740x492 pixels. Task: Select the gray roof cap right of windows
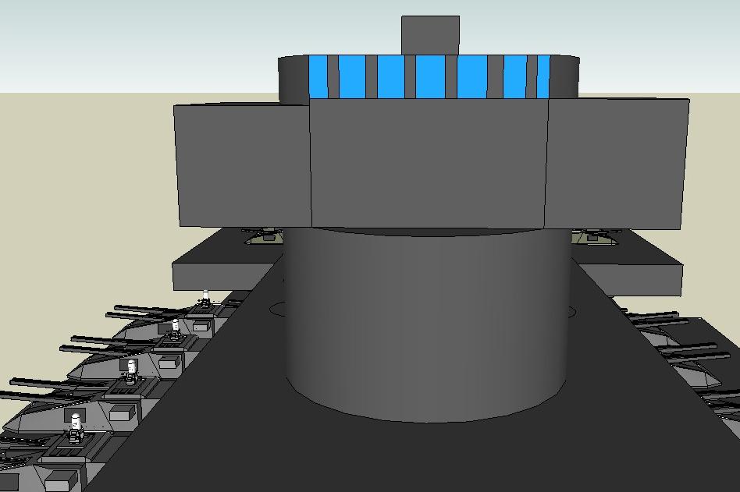[x=564, y=76]
